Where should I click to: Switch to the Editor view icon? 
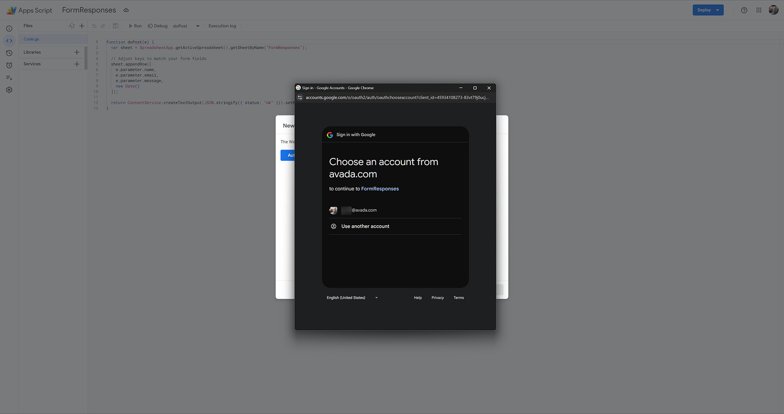pyautogui.click(x=9, y=41)
